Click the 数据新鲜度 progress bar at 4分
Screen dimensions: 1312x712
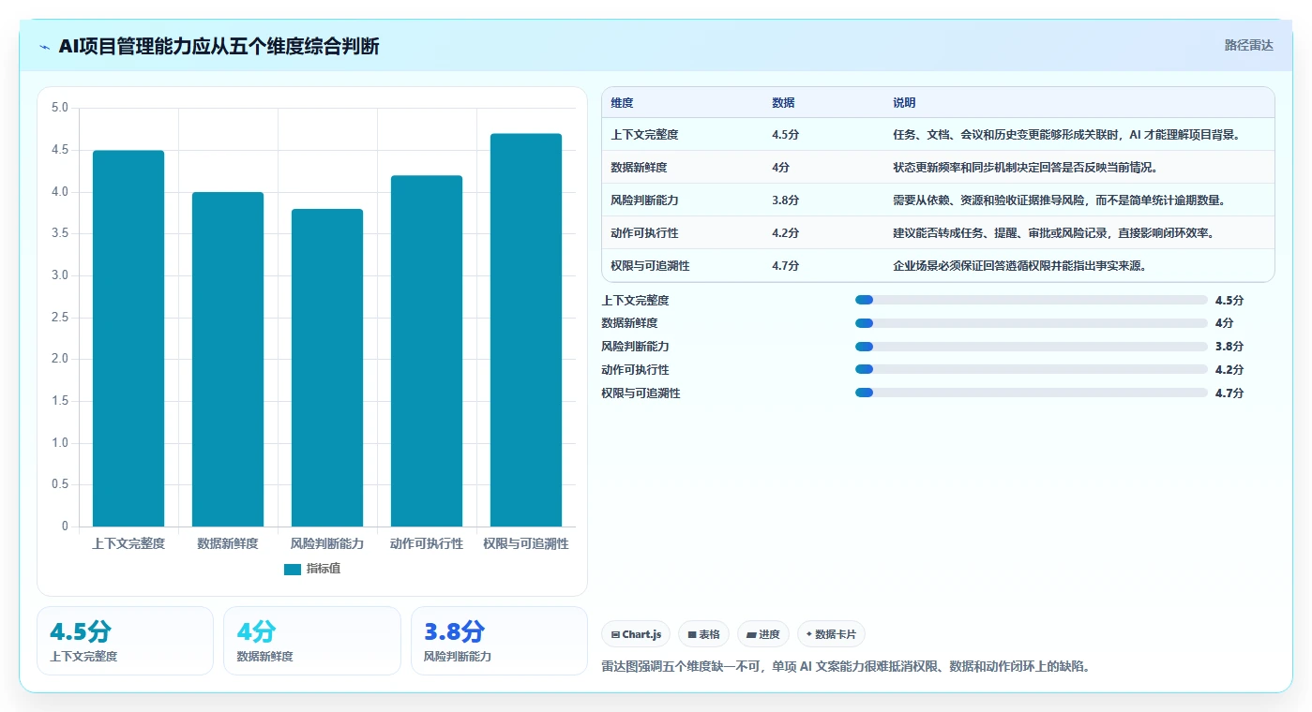pyautogui.click(x=1032, y=323)
